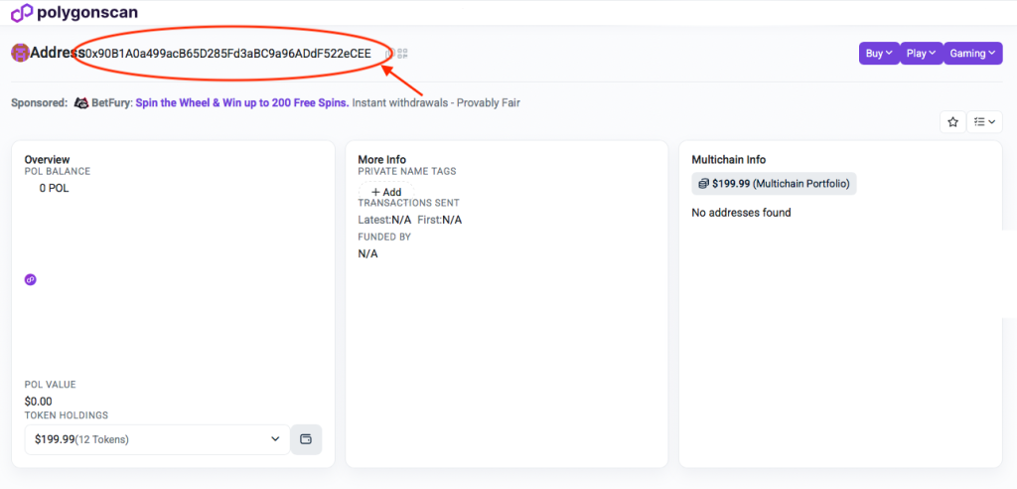Click the purple chain link icon
The height and width of the screenshot is (489, 1017).
[x=31, y=279]
